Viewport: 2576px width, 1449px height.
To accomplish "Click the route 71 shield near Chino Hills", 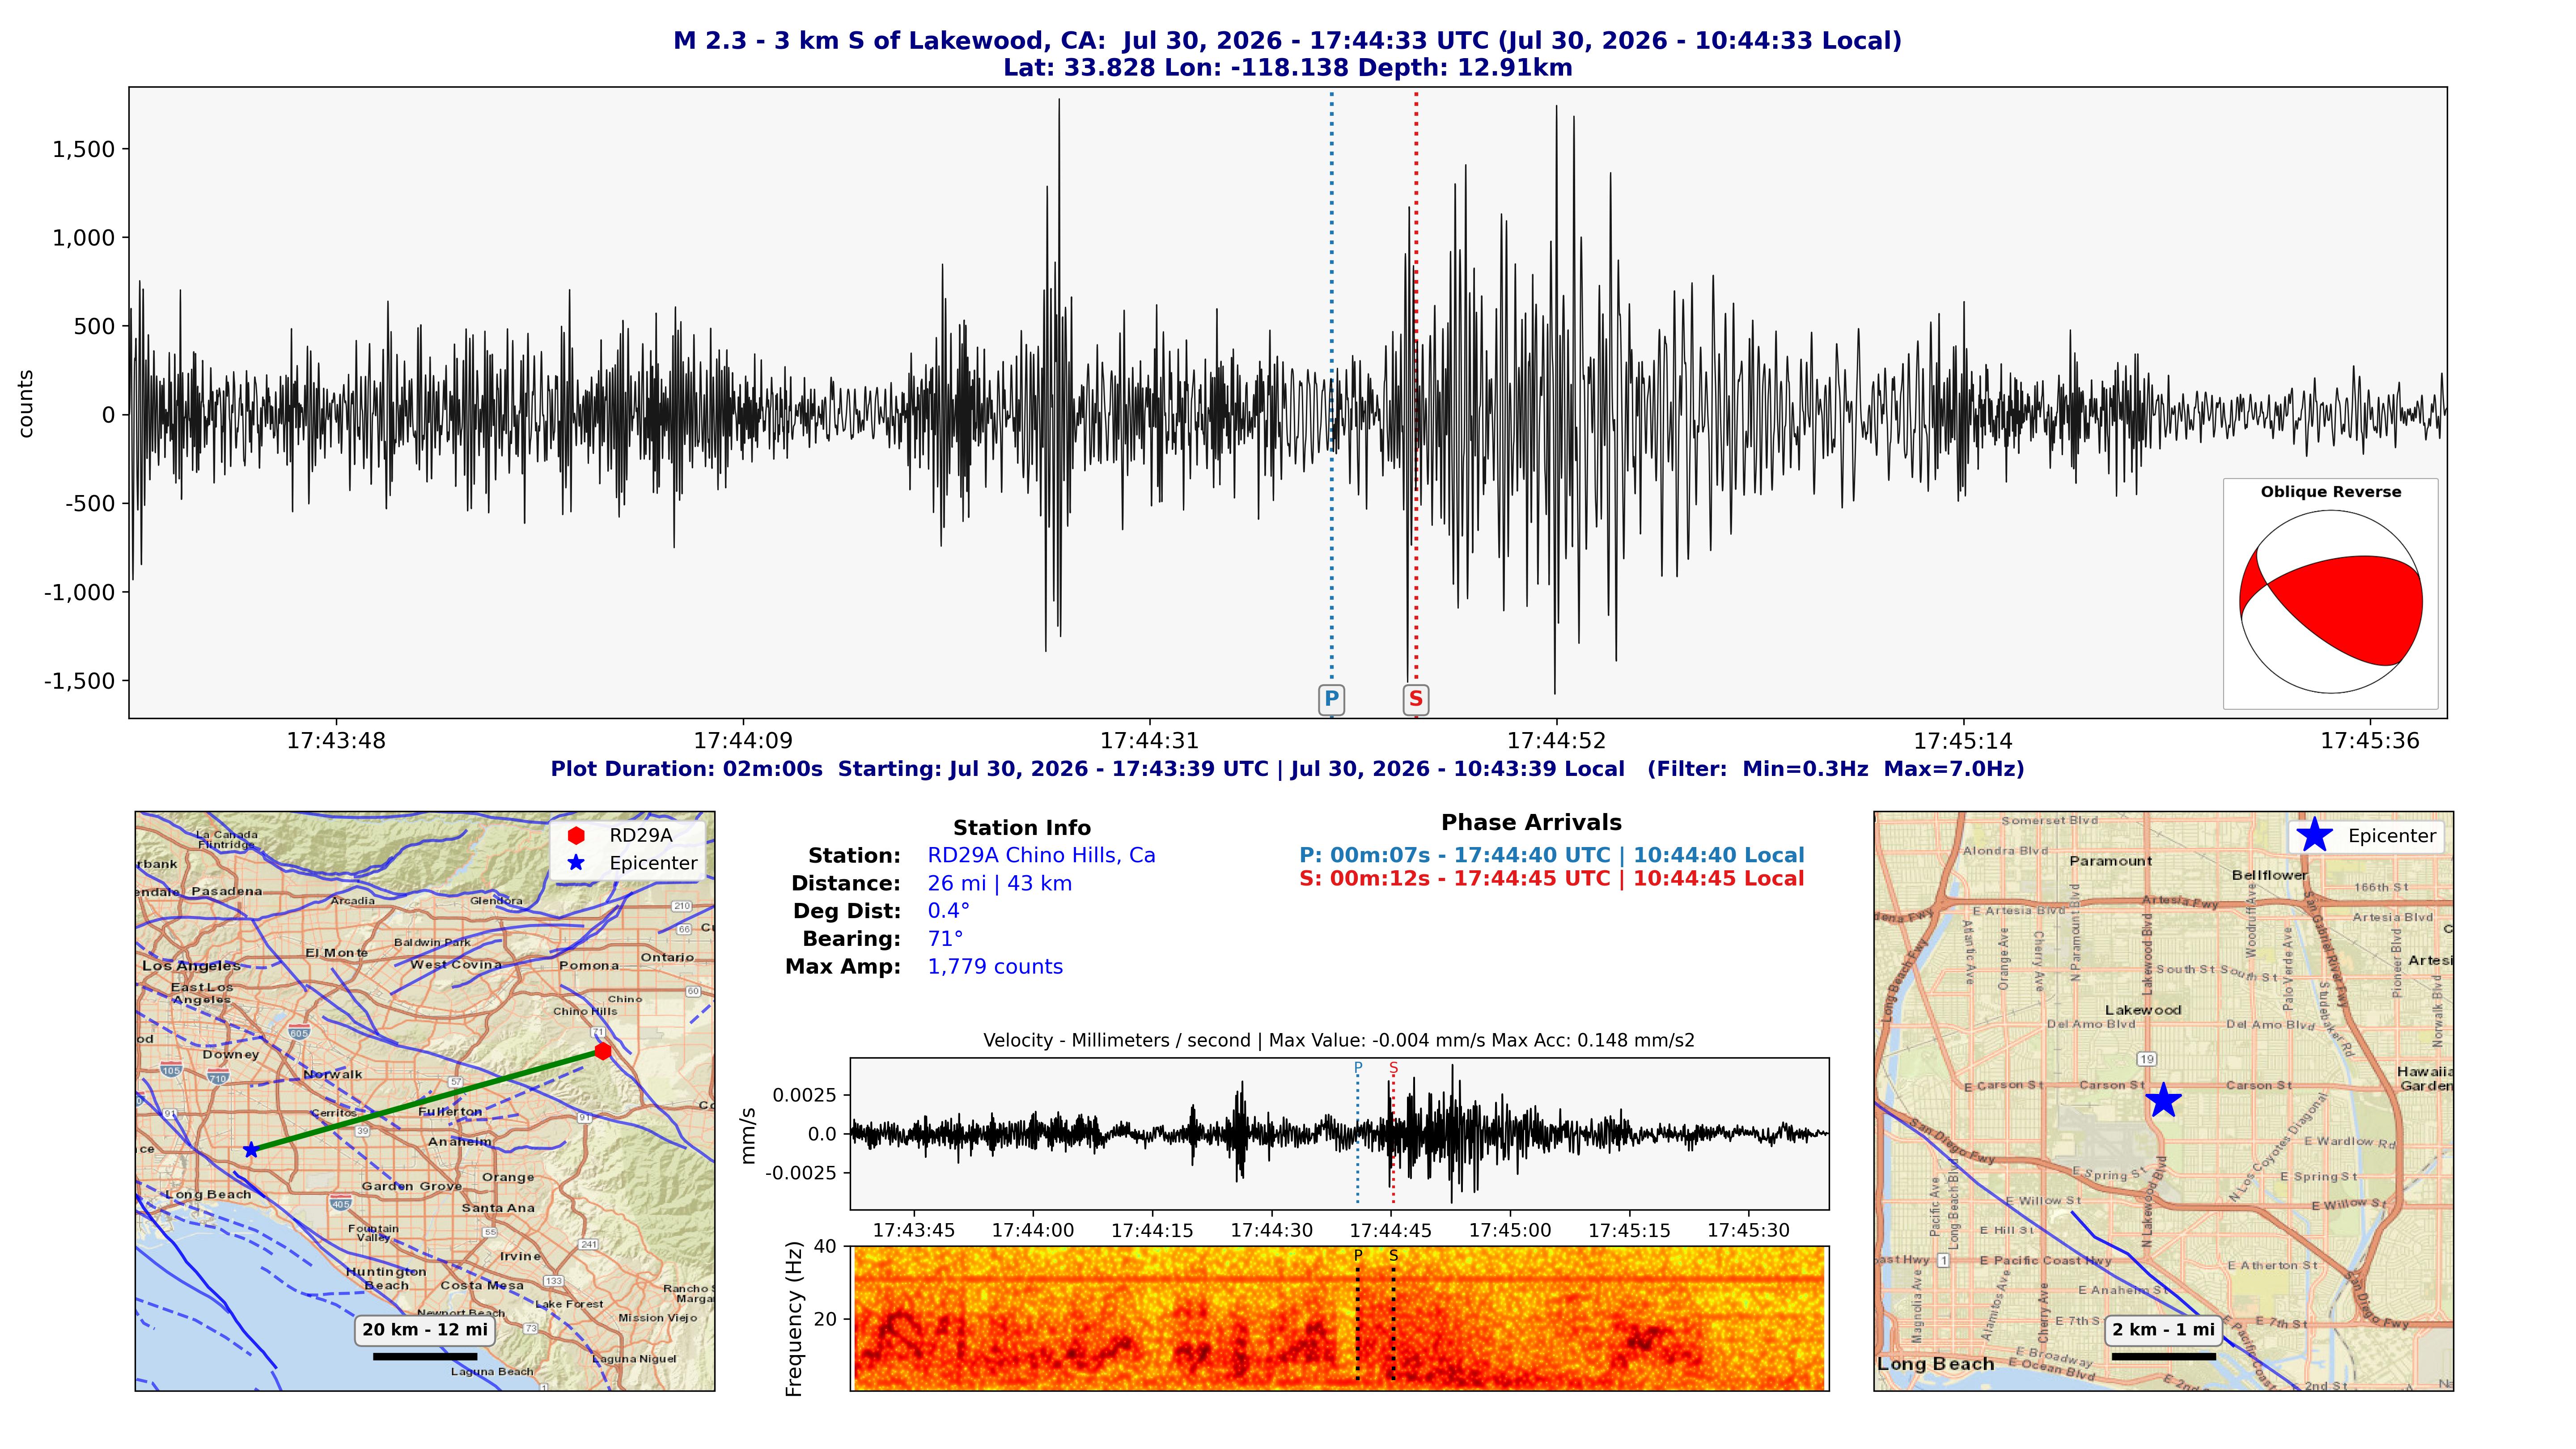I will coord(598,1032).
